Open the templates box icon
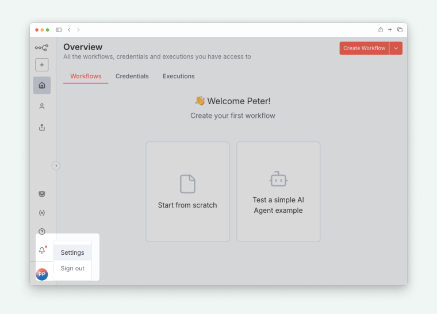The height and width of the screenshot is (314, 437). 42,194
